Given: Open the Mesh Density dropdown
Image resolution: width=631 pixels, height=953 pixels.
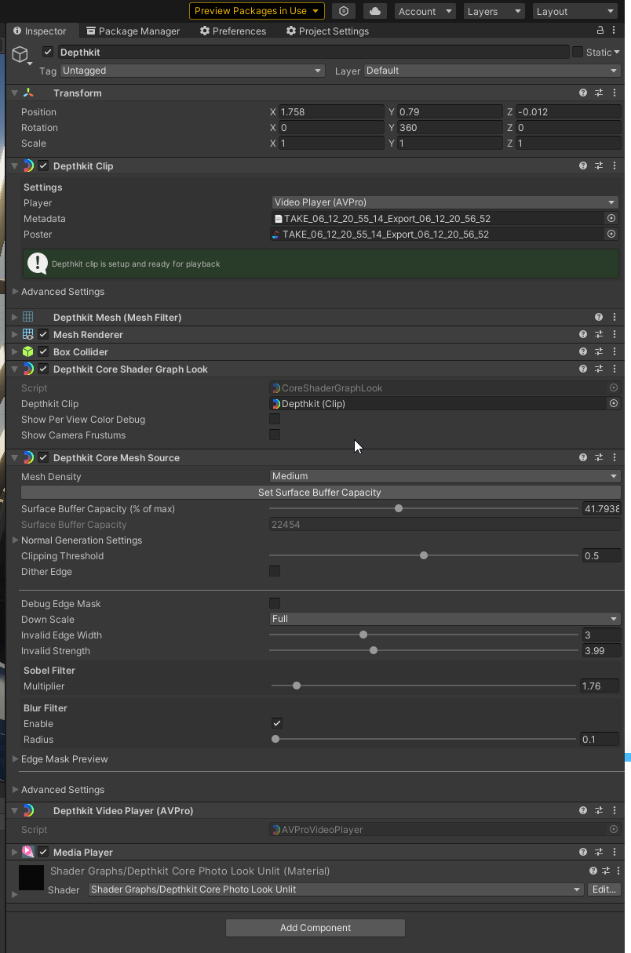Looking at the screenshot, I should coord(444,476).
